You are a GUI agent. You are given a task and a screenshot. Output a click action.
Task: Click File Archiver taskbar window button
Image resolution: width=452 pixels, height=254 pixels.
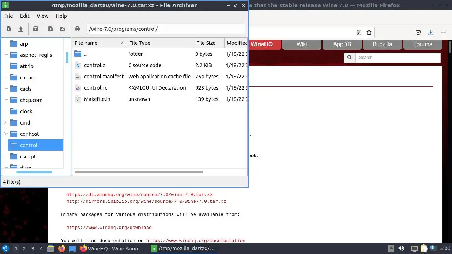[x=183, y=248]
